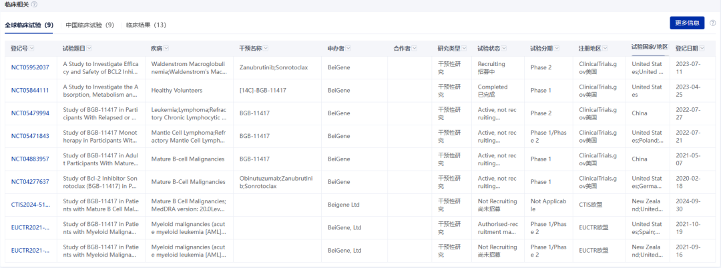This screenshot has width=721, height=268.
Task: Expand the 试验分期 column filter dropdown
Action: (557, 49)
